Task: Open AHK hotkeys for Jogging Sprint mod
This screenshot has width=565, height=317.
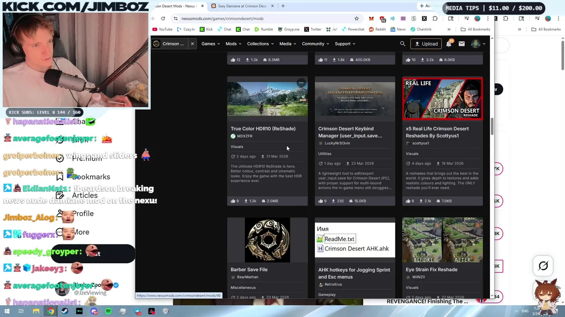Action: pos(354,273)
